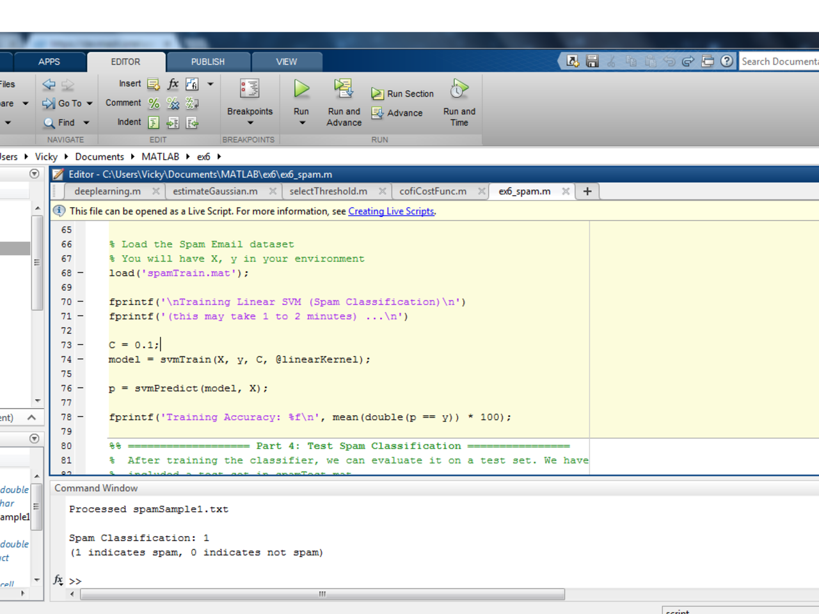Open the deeplearning.m file tab
The width and height of the screenshot is (819, 614).
pos(107,191)
